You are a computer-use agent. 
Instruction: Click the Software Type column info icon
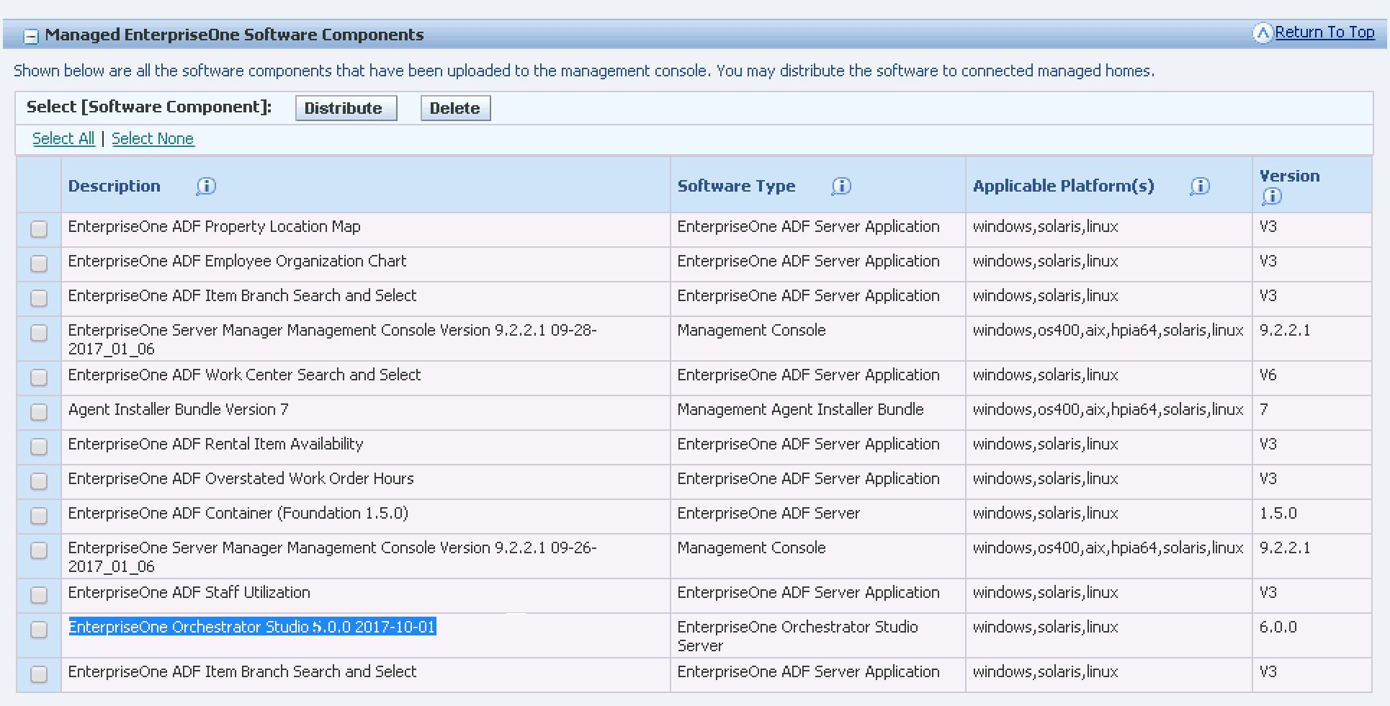pyautogui.click(x=841, y=187)
